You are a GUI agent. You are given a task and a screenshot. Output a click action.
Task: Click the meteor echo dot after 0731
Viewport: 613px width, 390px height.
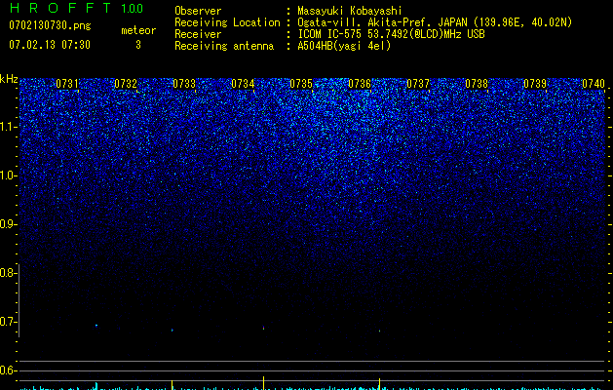pyautogui.click(x=96, y=325)
